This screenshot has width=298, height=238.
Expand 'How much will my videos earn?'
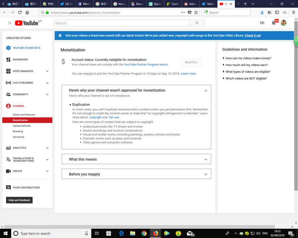pyautogui.click(x=245, y=65)
